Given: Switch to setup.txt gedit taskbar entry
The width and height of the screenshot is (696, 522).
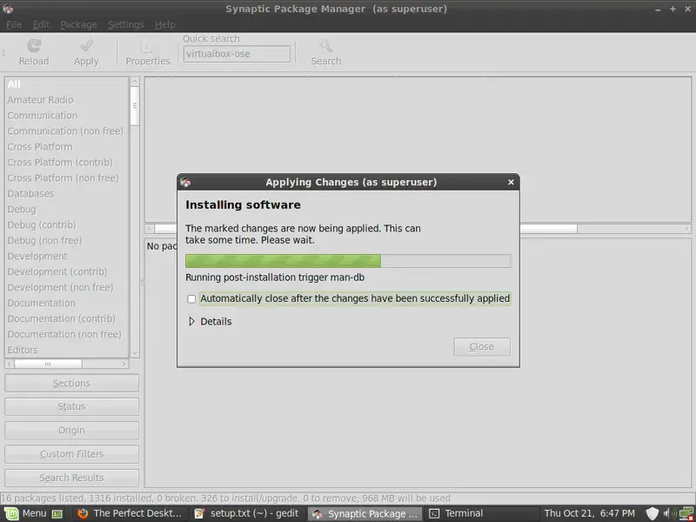Looking at the screenshot, I should [248, 513].
